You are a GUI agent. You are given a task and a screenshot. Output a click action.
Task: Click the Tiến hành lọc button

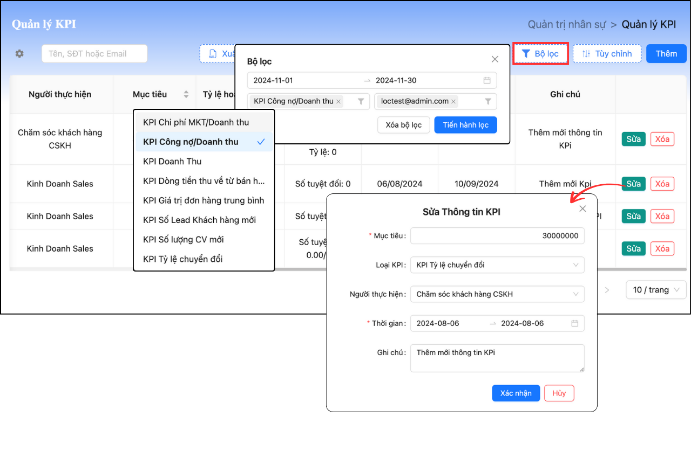(465, 125)
